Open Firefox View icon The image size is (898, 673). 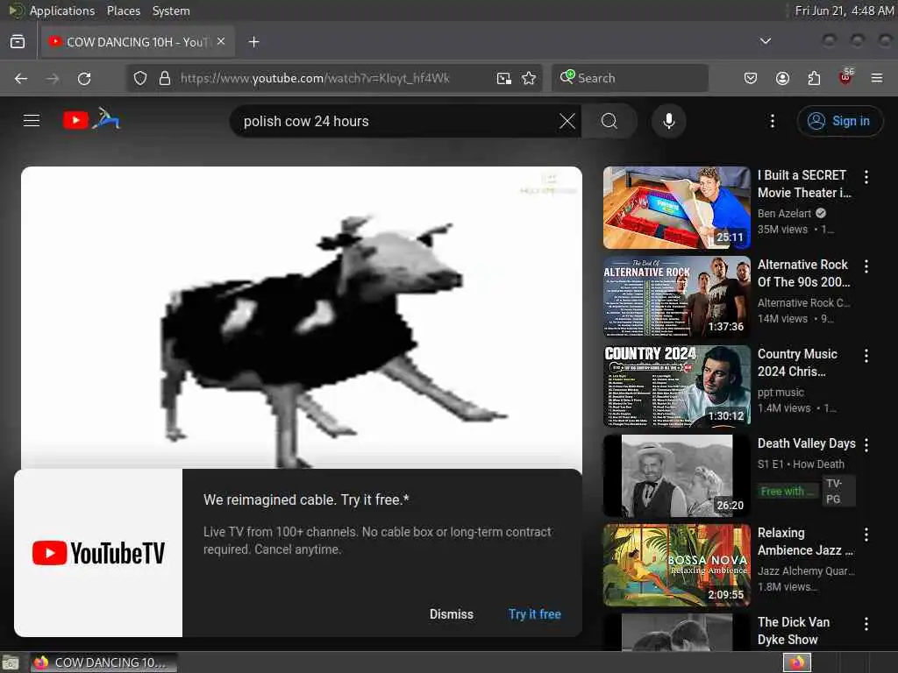point(18,42)
